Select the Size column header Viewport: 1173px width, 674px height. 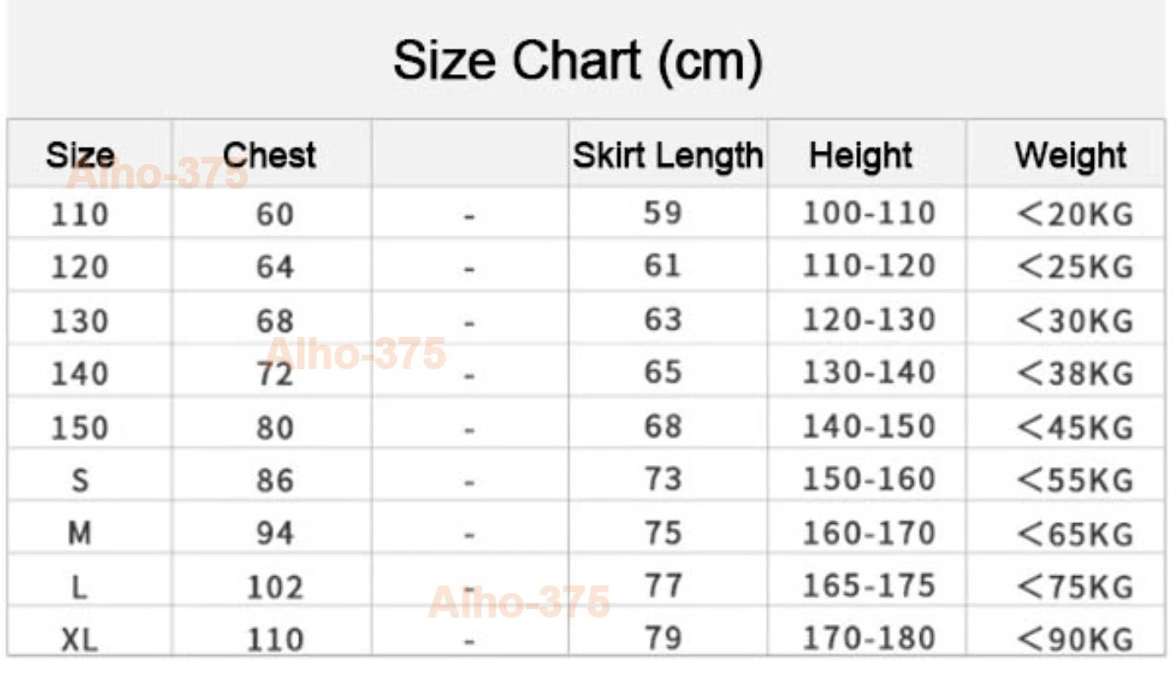pyautogui.click(x=80, y=156)
